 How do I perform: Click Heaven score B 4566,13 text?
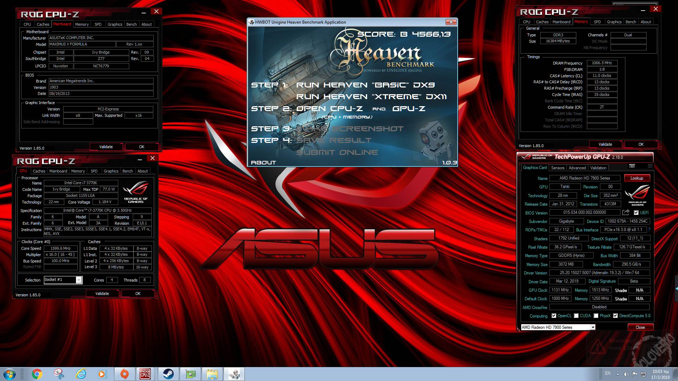pos(404,34)
